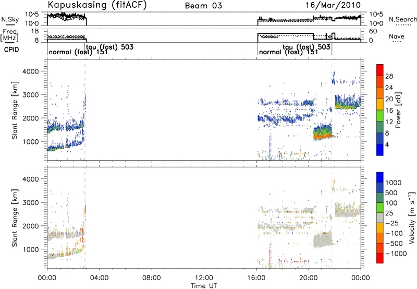The width and height of the screenshot is (417, 289).
Task: Click the strong red-orange echo band after 20:00 in the Power panel
Action: [x=323, y=136]
